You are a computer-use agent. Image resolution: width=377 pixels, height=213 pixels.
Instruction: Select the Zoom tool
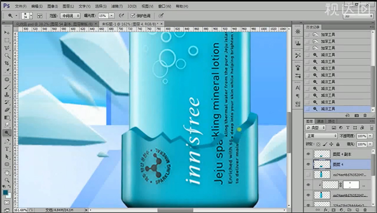[x=7, y=180]
